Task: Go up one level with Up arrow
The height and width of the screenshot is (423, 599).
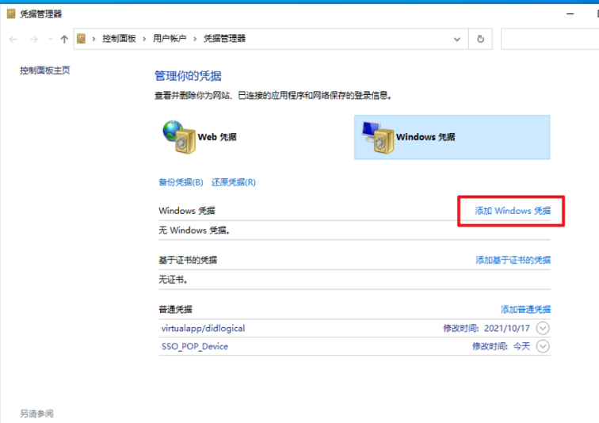Action: (x=64, y=39)
